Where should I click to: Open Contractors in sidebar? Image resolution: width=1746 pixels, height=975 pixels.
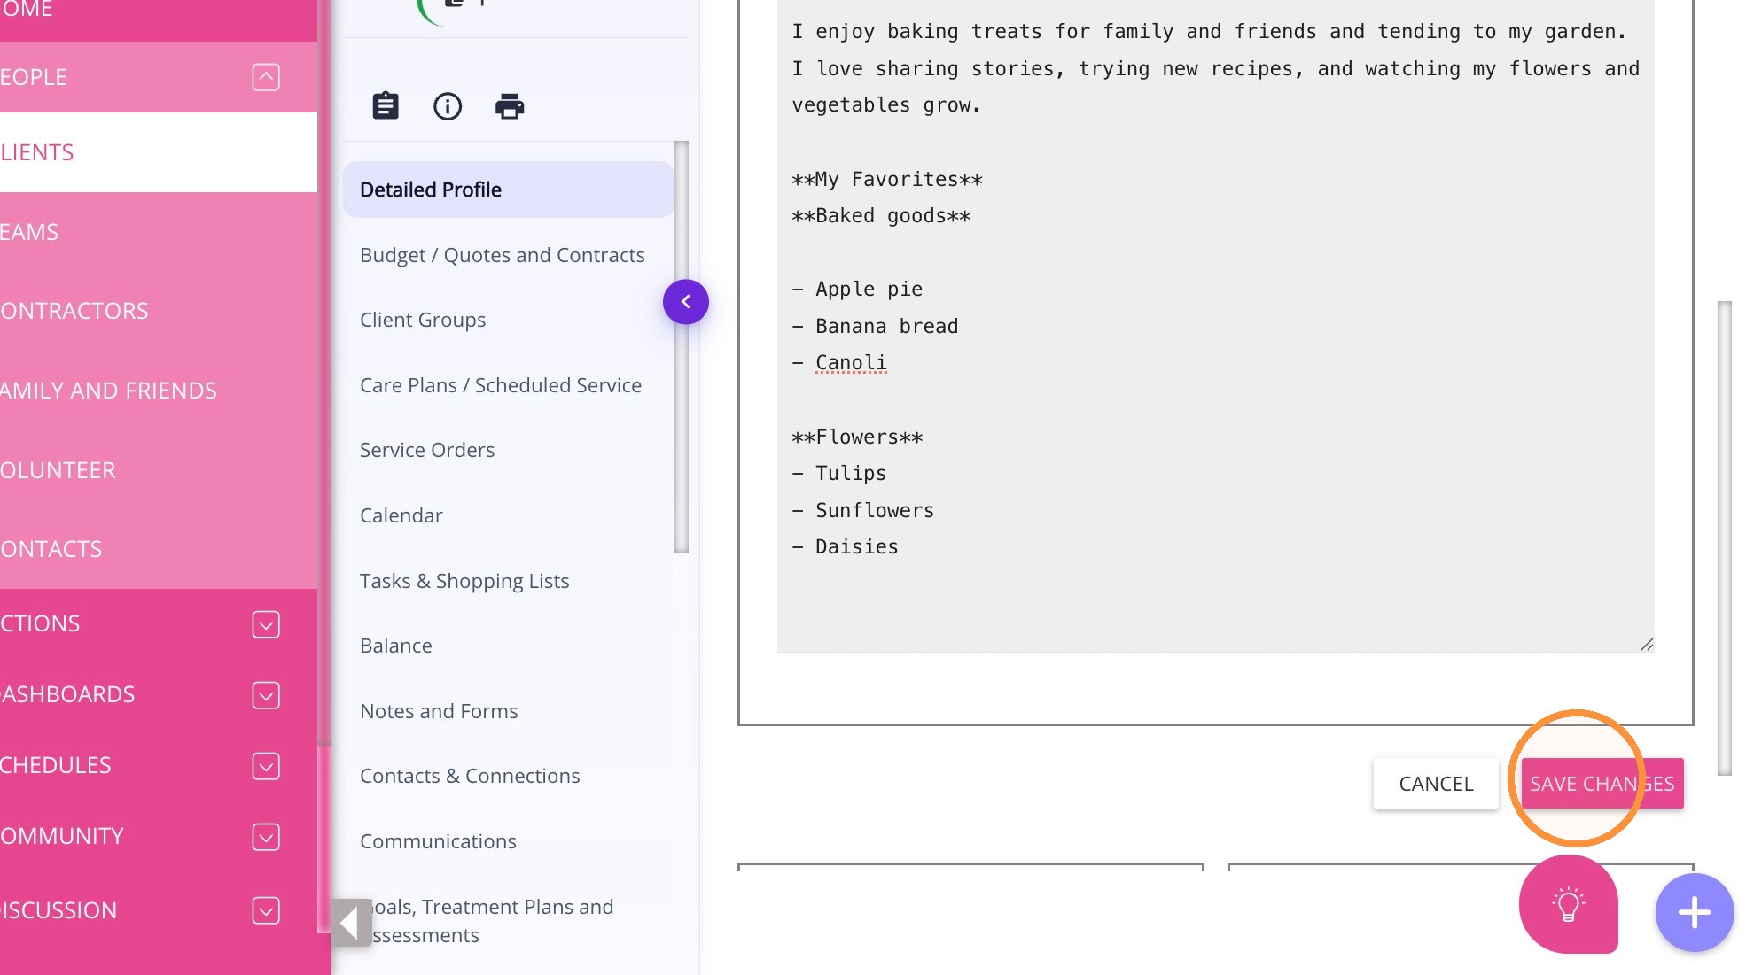159,311
